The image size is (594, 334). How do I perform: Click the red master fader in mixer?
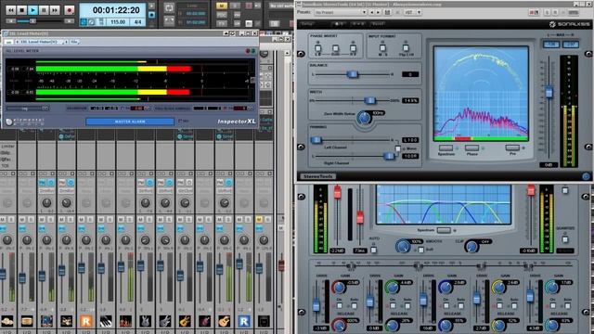coord(281,266)
